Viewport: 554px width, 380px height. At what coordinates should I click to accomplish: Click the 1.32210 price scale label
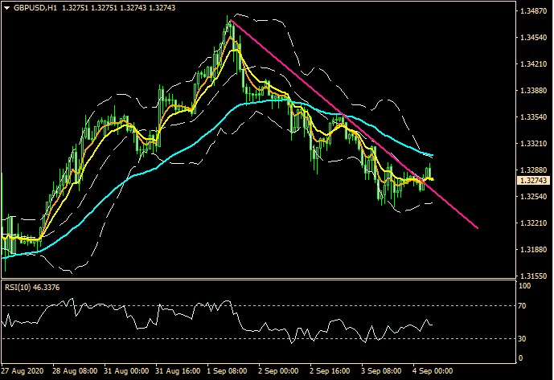click(533, 223)
